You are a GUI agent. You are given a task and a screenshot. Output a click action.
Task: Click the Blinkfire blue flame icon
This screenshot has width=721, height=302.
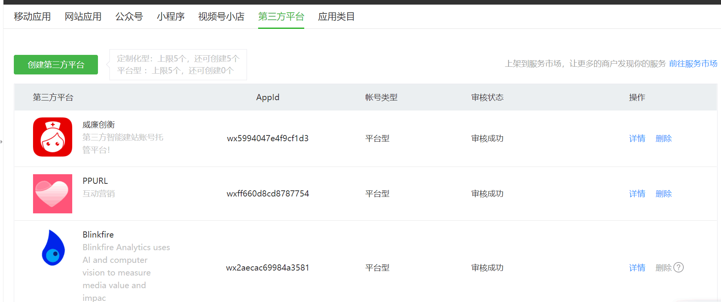pos(53,248)
